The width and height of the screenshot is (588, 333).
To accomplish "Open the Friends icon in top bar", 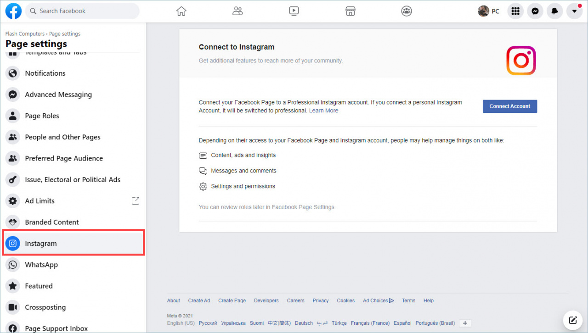I will point(237,11).
